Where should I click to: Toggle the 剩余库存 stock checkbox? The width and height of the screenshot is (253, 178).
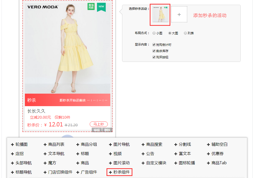tap(154, 51)
